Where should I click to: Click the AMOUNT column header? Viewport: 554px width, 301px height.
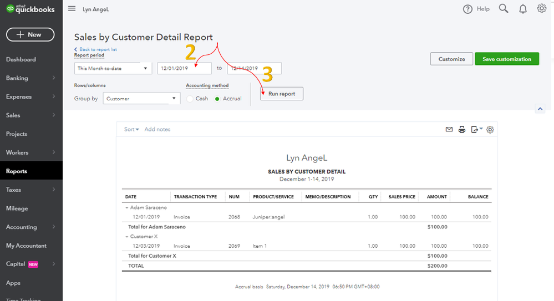tap(436, 197)
